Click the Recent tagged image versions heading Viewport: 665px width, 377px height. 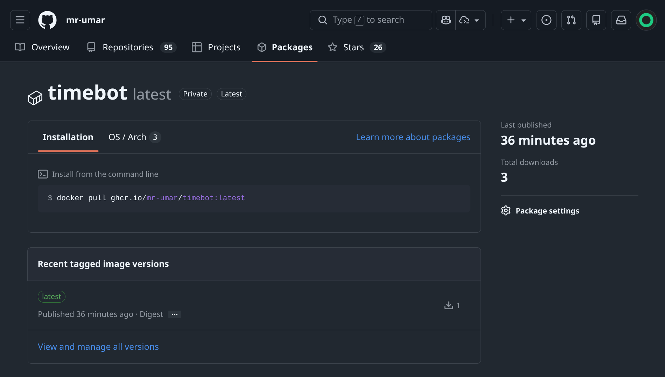(103, 264)
